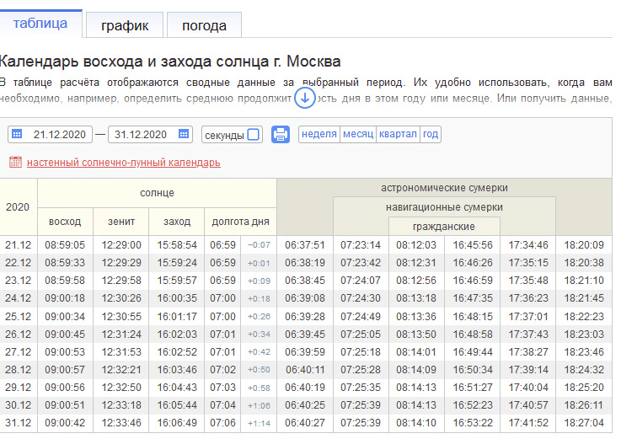Click twilight time 18:27:04

[x=584, y=423]
